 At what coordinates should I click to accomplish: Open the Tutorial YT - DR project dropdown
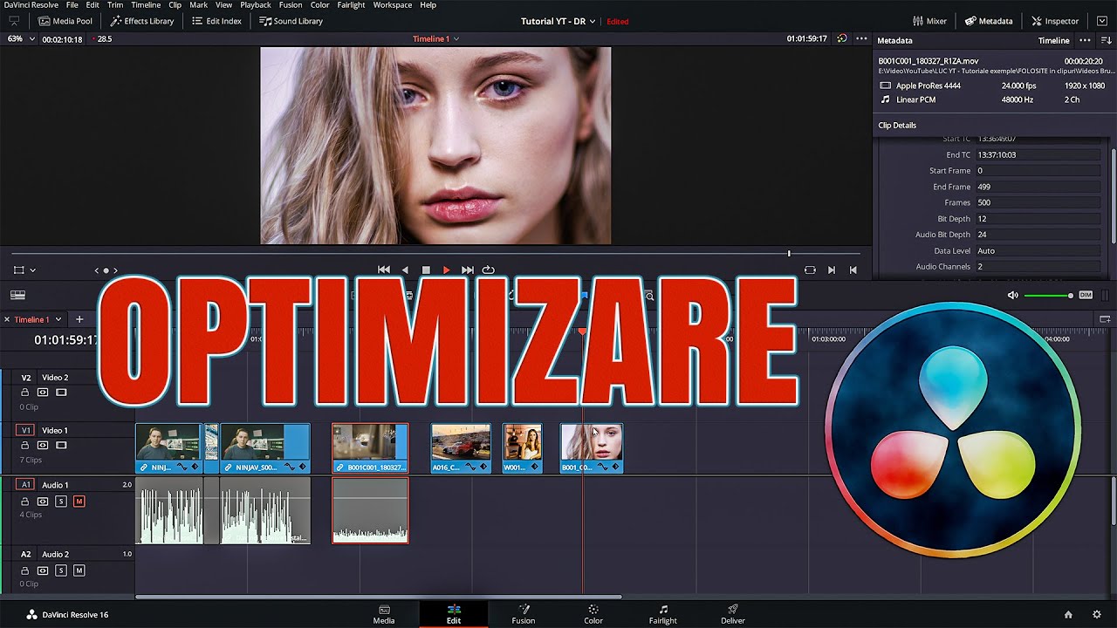tap(558, 21)
